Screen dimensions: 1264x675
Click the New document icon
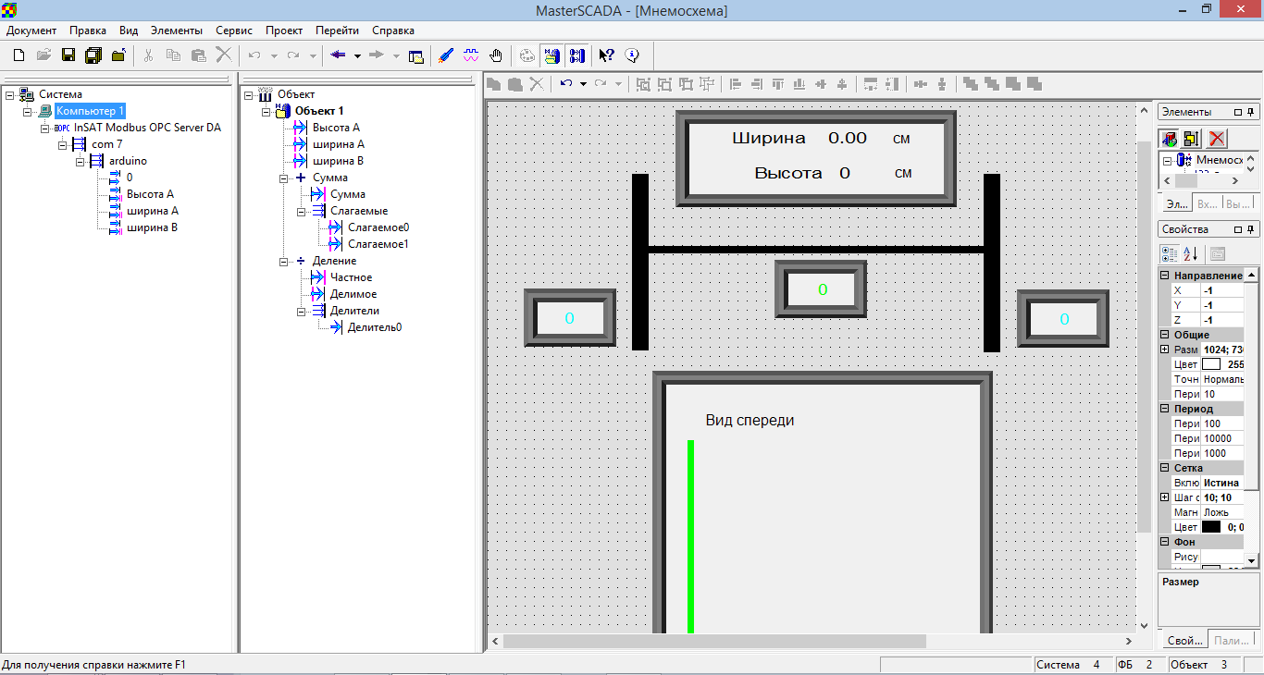[19, 55]
